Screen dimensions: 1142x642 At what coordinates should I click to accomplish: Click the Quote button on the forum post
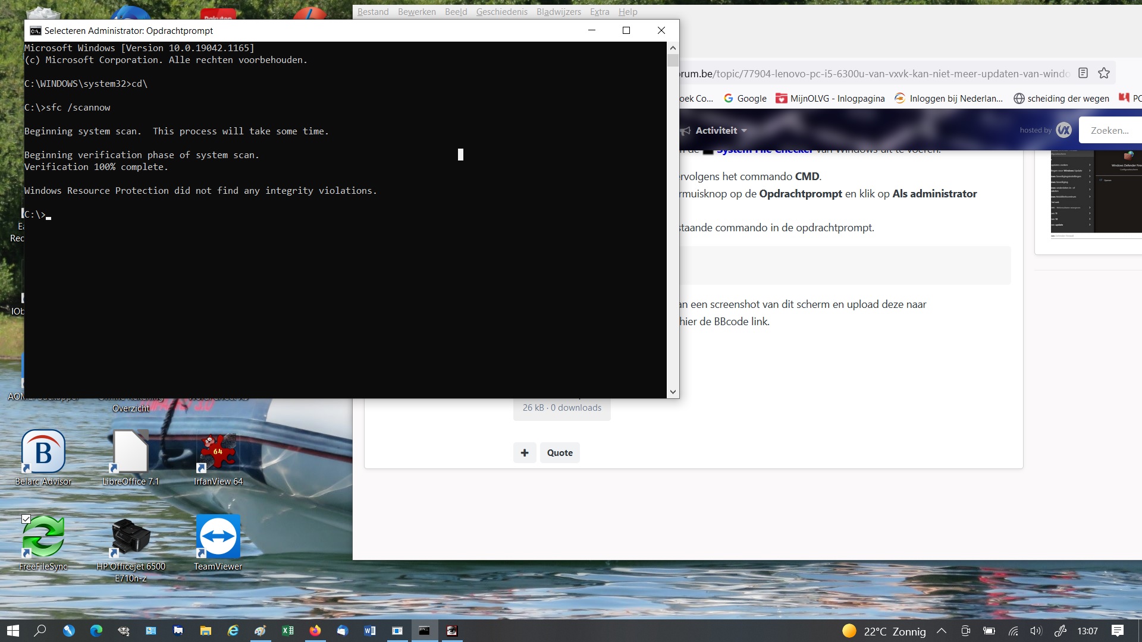559,452
